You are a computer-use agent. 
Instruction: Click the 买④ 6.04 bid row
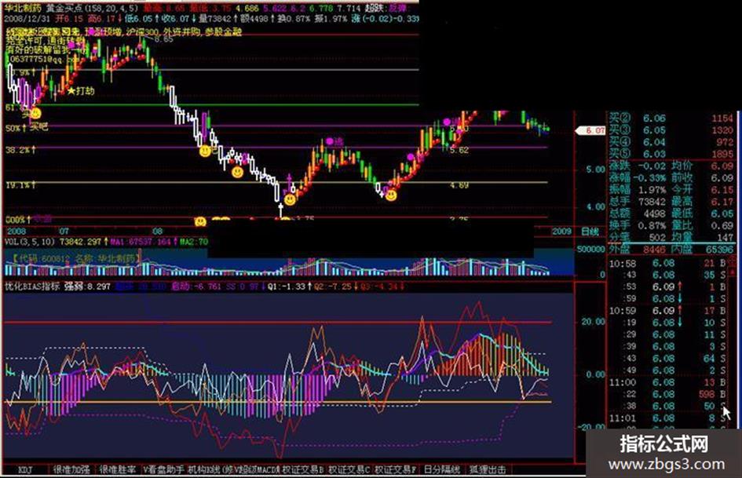(x=671, y=142)
